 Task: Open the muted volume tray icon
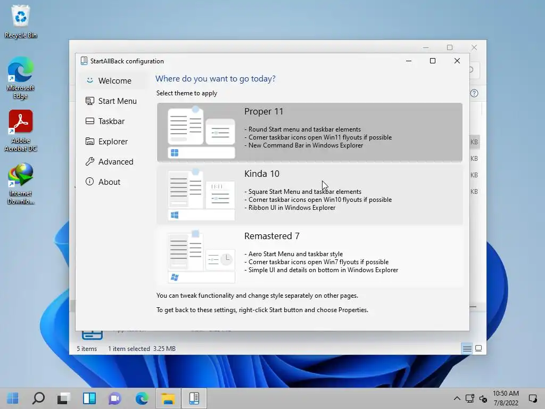(483, 398)
